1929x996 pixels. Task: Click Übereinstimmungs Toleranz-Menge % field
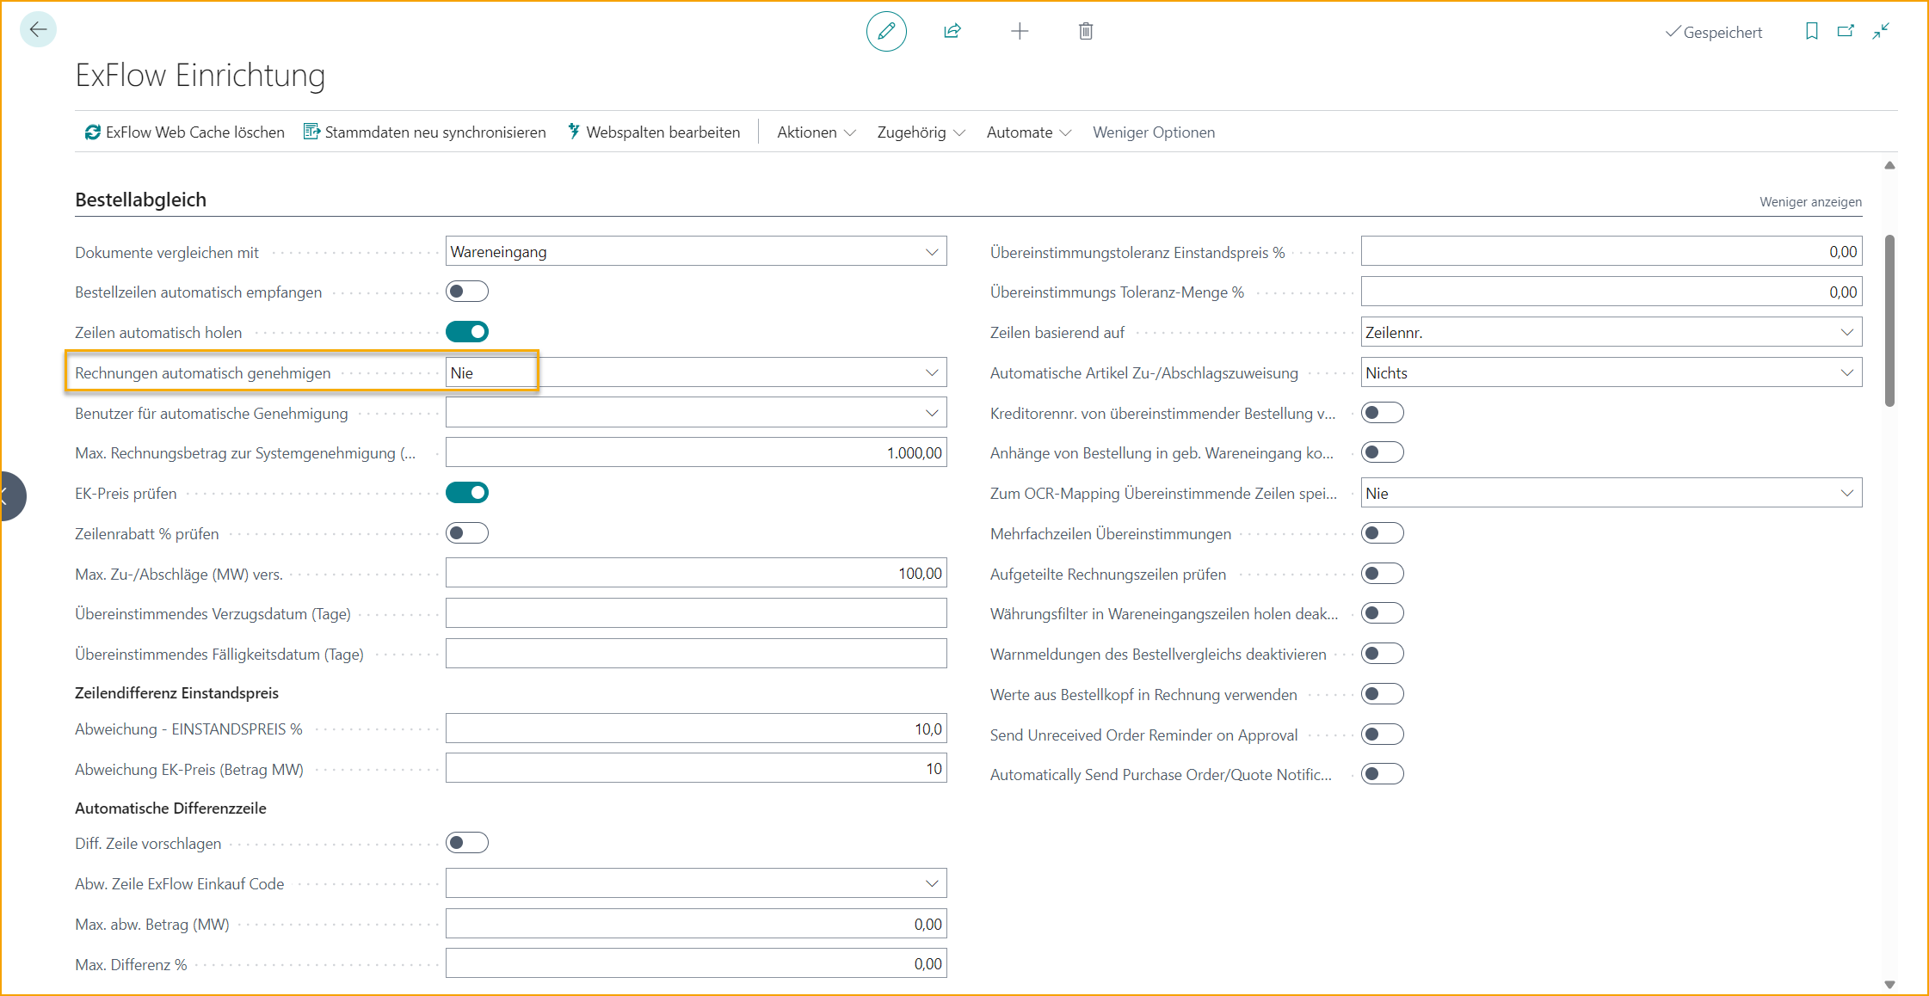tap(1612, 292)
